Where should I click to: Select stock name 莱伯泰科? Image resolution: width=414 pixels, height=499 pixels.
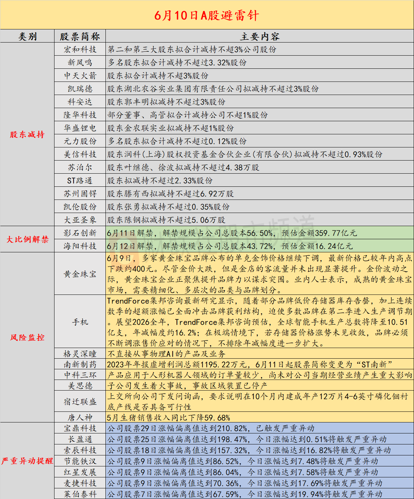click(x=80, y=494)
